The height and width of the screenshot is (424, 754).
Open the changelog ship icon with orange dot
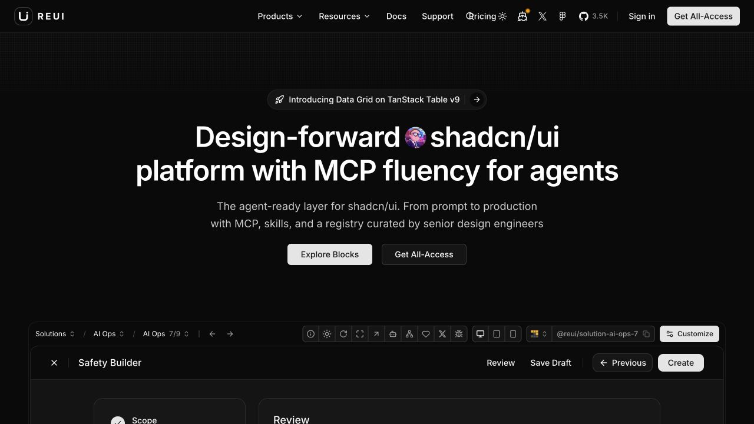[x=522, y=16]
